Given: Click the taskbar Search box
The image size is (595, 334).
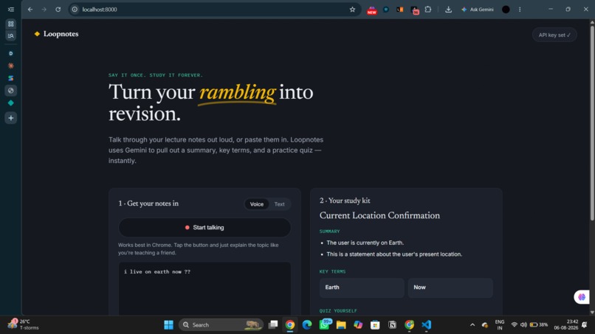Looking at the screenshot, I should pos(221,325).
